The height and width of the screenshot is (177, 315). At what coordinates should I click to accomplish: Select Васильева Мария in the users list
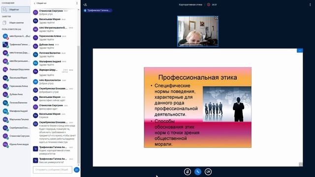(x=16, y=78)
